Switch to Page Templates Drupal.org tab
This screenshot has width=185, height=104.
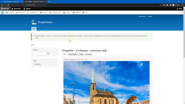click(12, 2)
